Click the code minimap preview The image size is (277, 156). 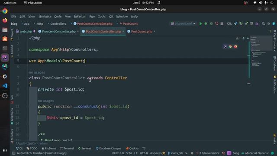(x=261, y=51)
